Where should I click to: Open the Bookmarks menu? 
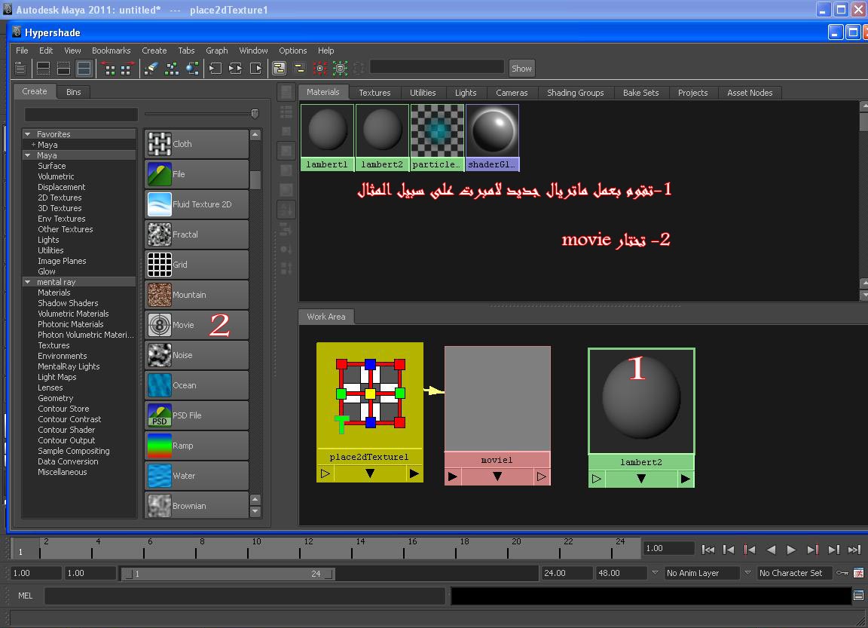[112, 51]
